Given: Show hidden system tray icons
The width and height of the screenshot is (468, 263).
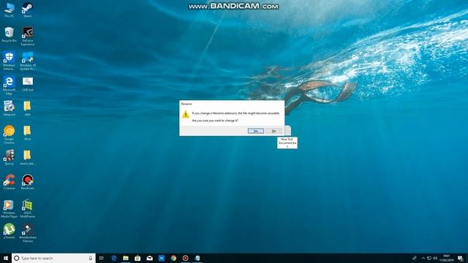Looking at the screenshot, I should pos(423,258).
